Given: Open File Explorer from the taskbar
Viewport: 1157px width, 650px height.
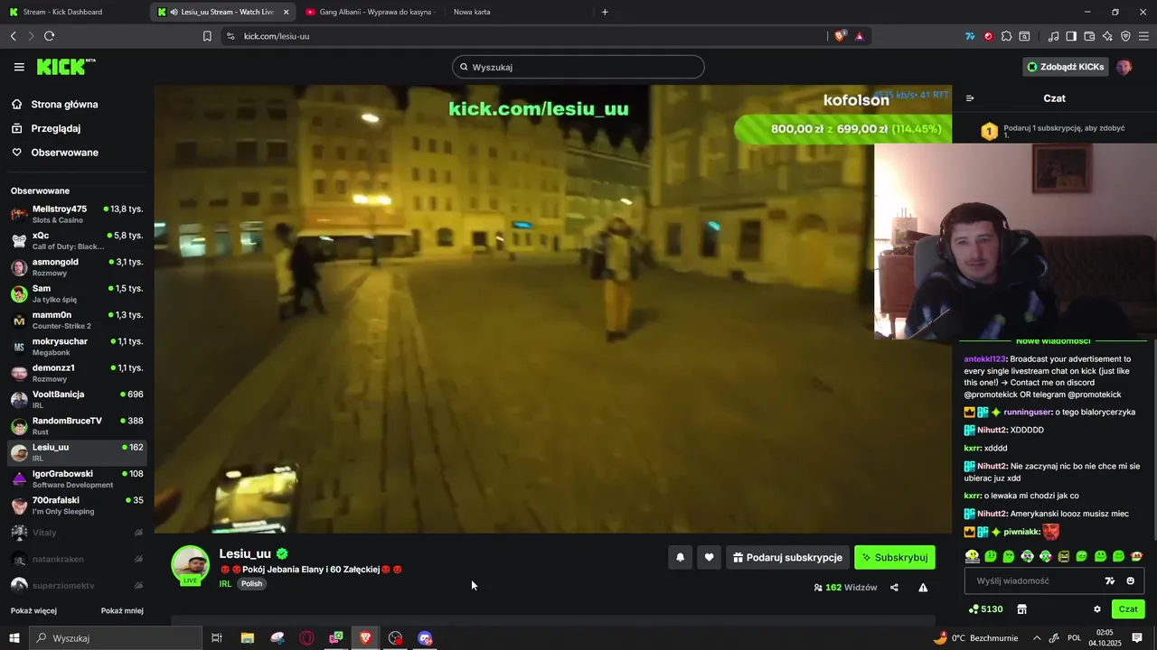Looking at the screenshot, I should [247, 638].
